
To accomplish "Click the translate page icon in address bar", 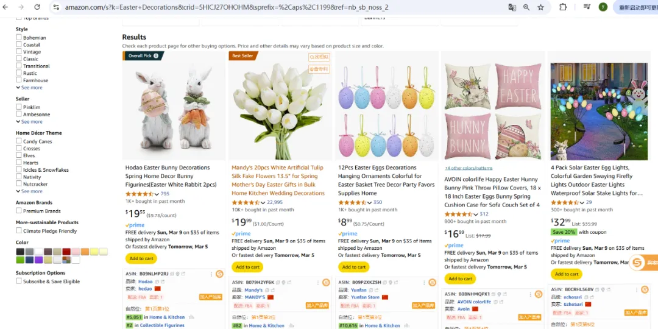I will click(x=512, y=7).
